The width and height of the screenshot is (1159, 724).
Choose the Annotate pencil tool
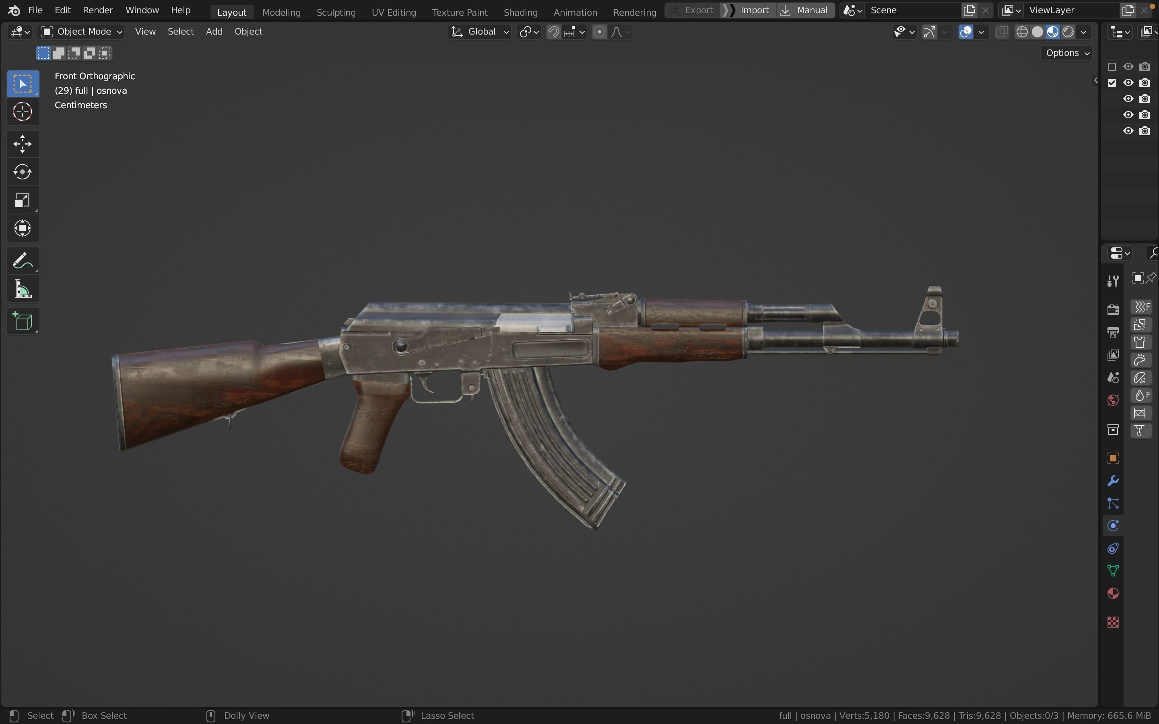coord(23,261)
